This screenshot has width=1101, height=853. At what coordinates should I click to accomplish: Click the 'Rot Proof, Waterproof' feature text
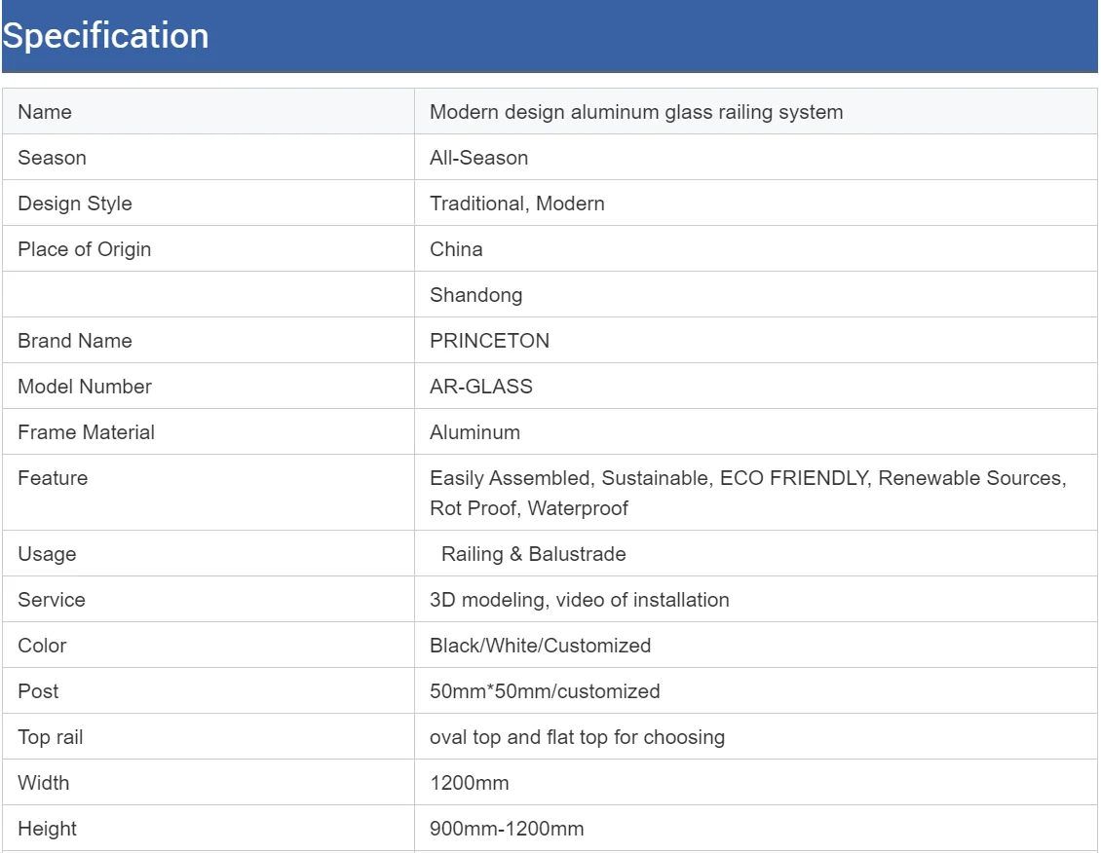click(x=529, y=508)
